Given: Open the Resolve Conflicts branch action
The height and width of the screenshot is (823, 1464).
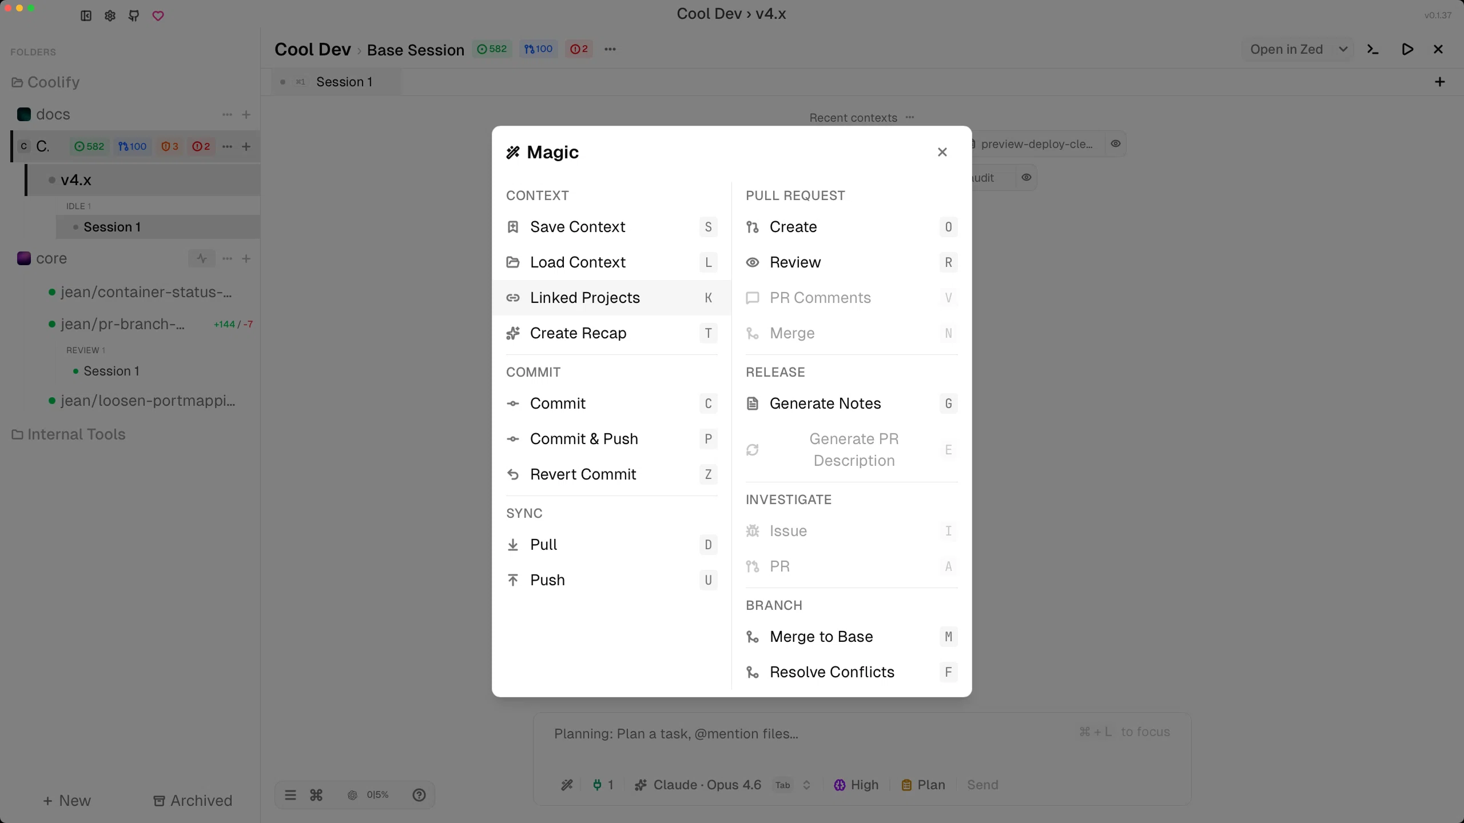Looking at the screenshot, I should click(832, 672).
